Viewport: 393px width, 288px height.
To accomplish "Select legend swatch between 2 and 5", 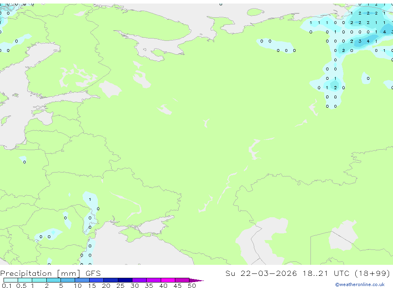I will coord(53,280).
